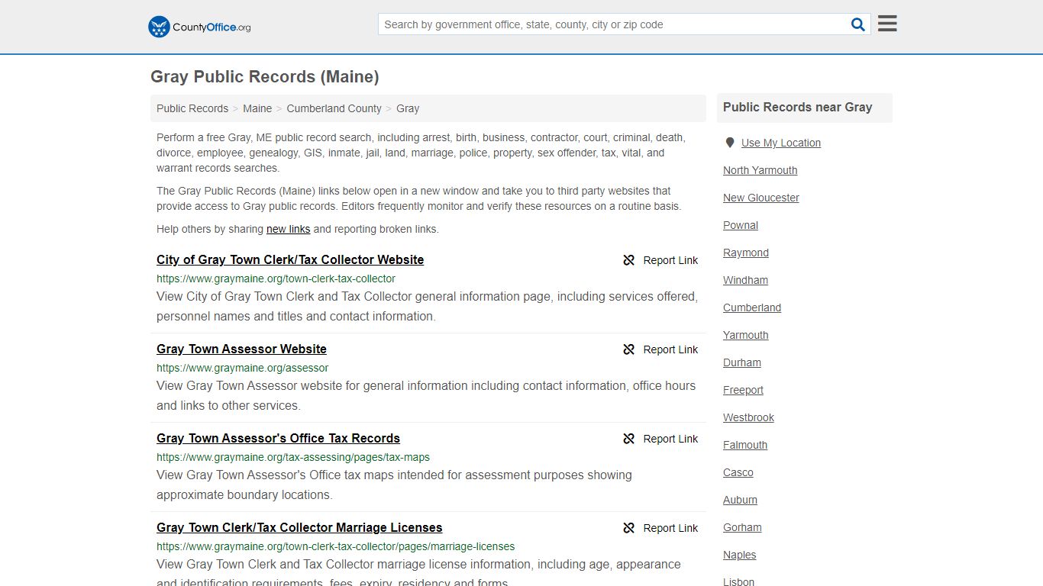
Task: Open Gray Town Clerk/Tax Collector Marriage Licenses
Action: coord(299,527)
